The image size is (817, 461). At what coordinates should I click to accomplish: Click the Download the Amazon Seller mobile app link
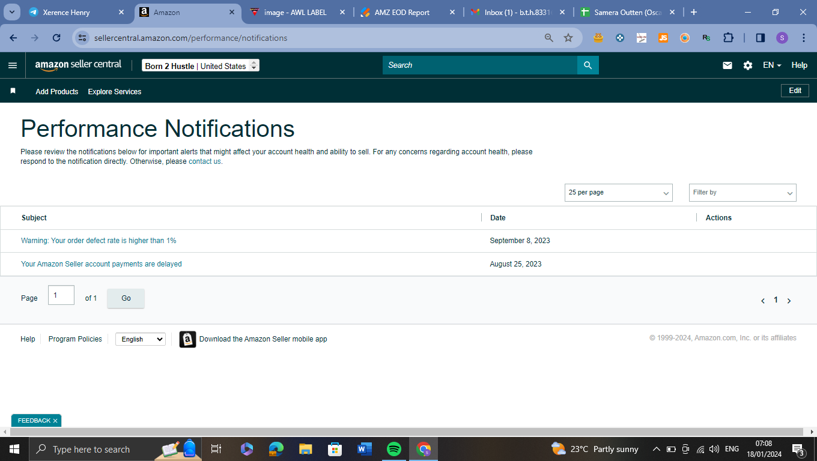click(263, 339)
